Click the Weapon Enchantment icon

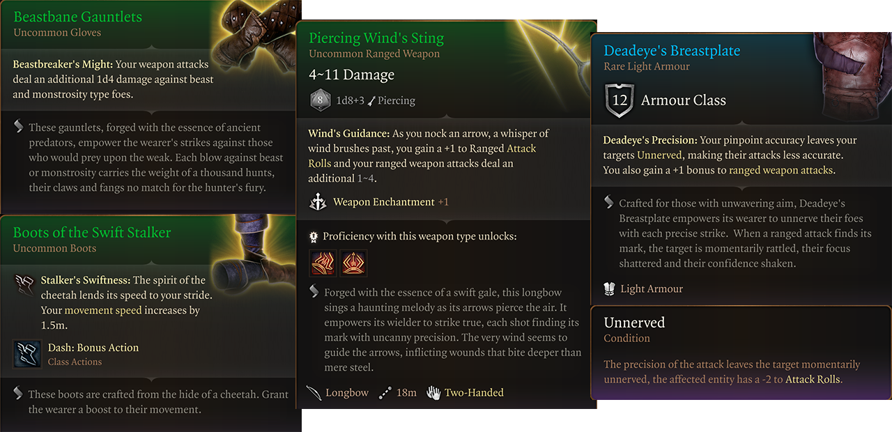(x=318, y=202)
